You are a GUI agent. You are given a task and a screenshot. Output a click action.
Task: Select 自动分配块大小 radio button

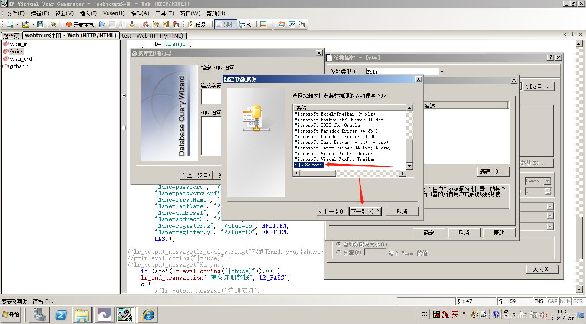(339, 244)
